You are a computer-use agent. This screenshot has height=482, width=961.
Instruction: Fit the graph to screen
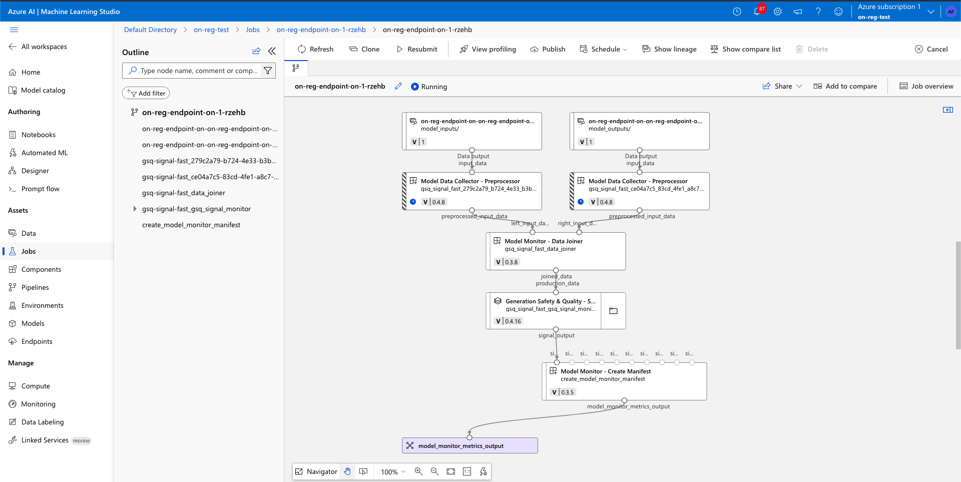coord(451,471)
